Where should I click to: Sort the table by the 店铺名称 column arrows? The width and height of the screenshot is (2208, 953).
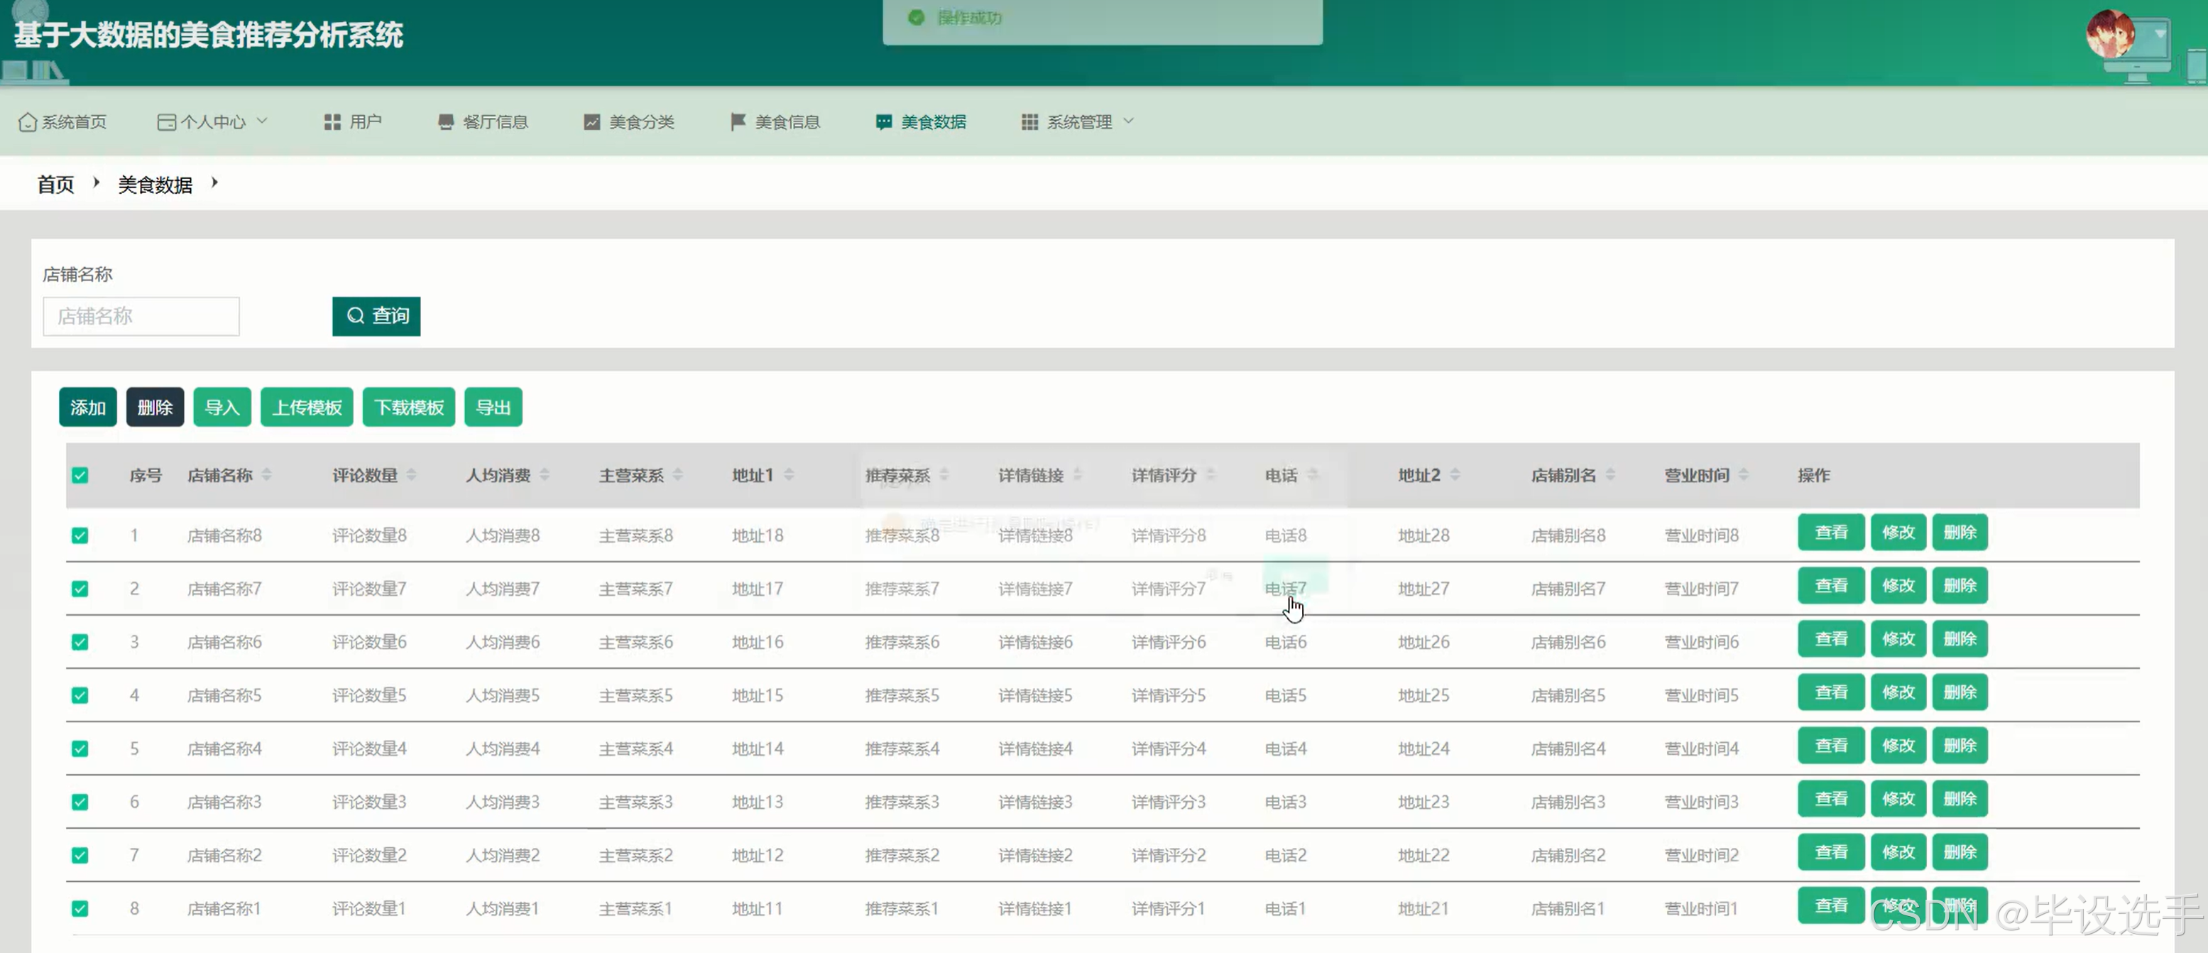click(x=266, y=475)
